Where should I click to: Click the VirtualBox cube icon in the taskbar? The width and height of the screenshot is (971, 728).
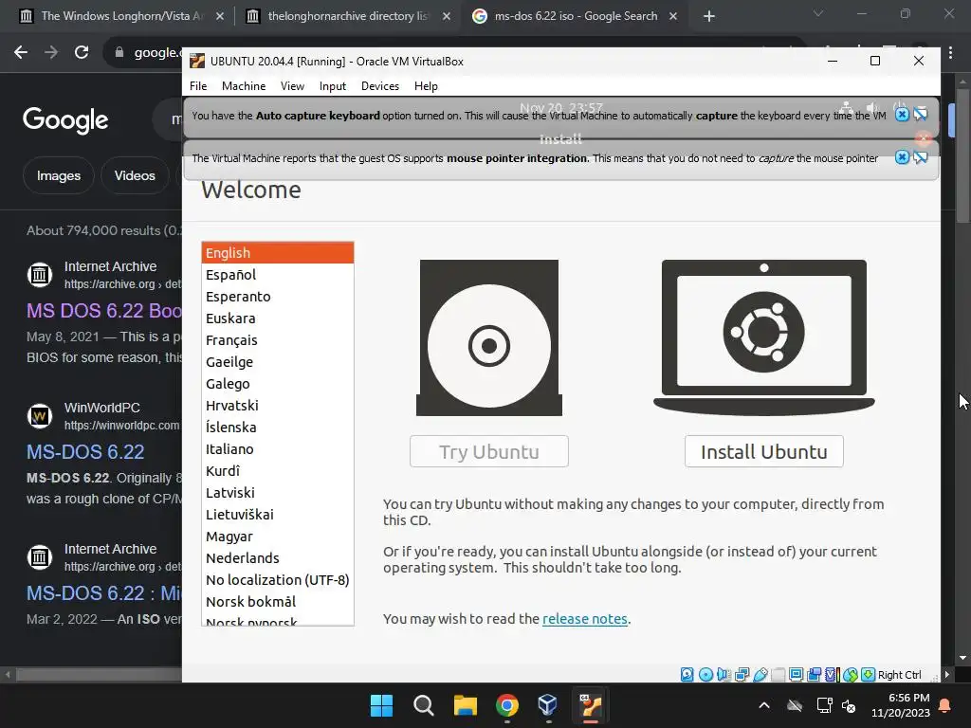coord(547,705)
